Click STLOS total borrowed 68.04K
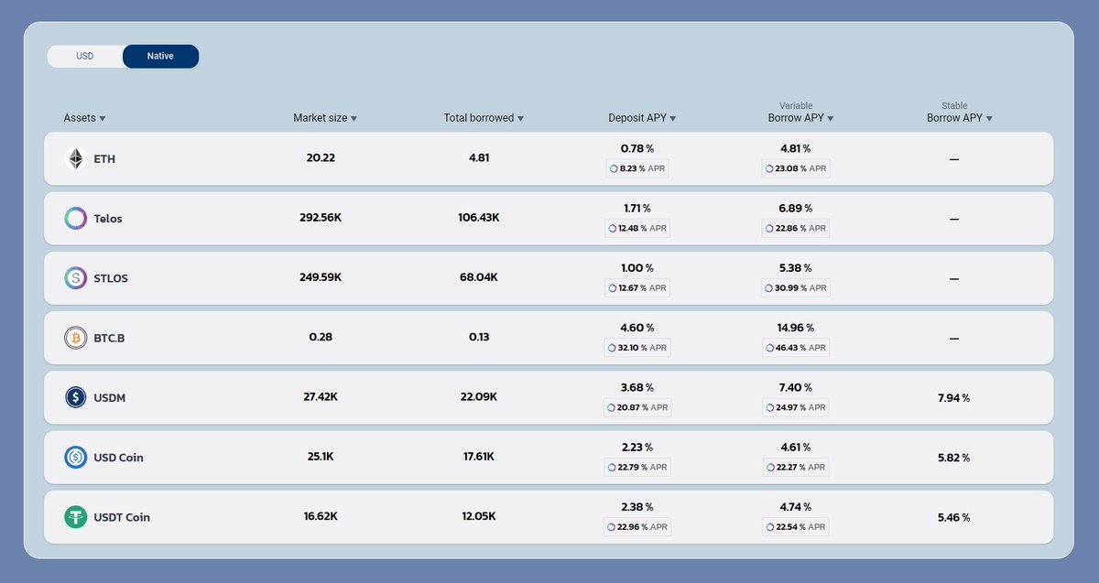The height and width of the screenshot is (583, 1099). 479,277
